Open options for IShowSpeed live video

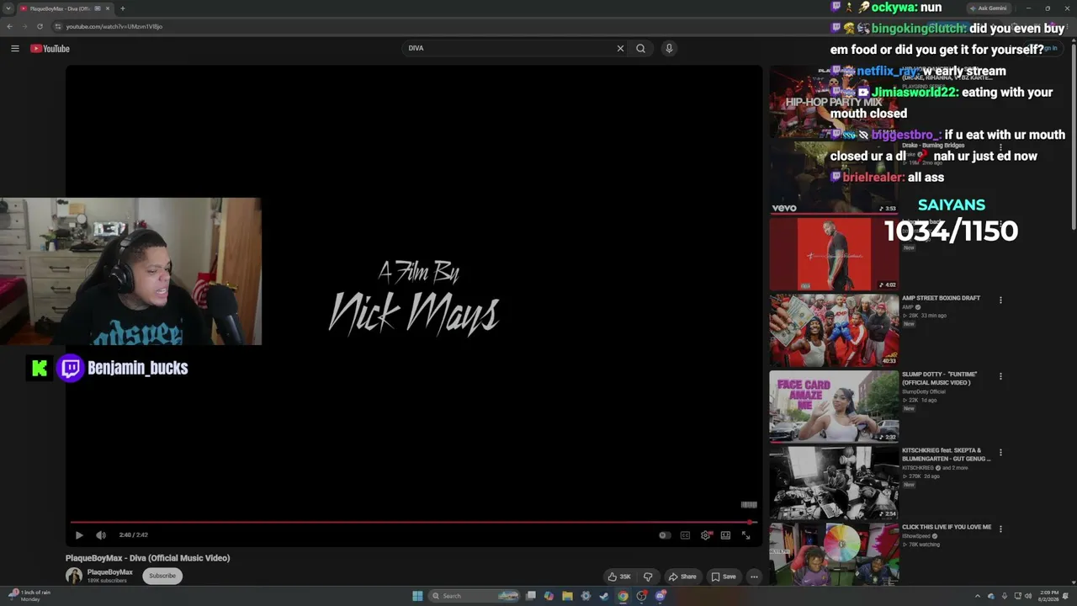[x=1000, y=529]
